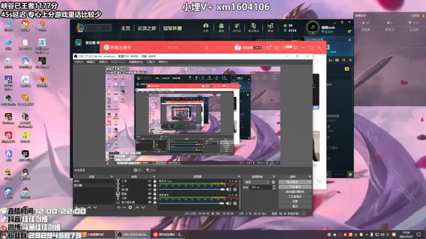Move OBS source up arrow
This screenshot has height=239, width=426.
click(137, 207)
